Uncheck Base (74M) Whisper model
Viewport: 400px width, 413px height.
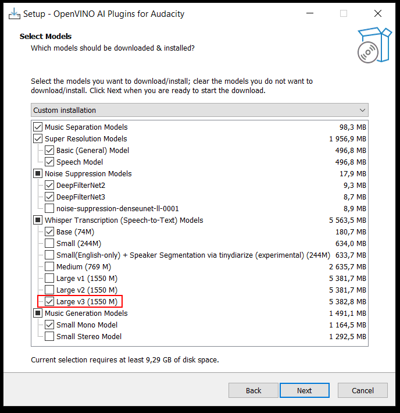[49, 232]
